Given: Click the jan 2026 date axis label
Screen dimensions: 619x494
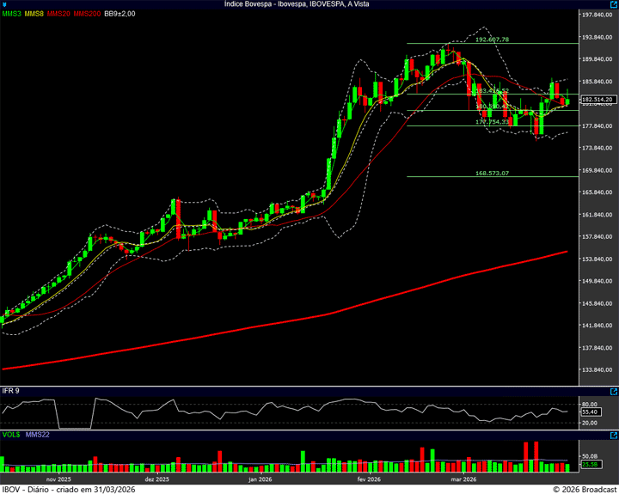Looking at the screenshot, I should click(x=260, y=479).
